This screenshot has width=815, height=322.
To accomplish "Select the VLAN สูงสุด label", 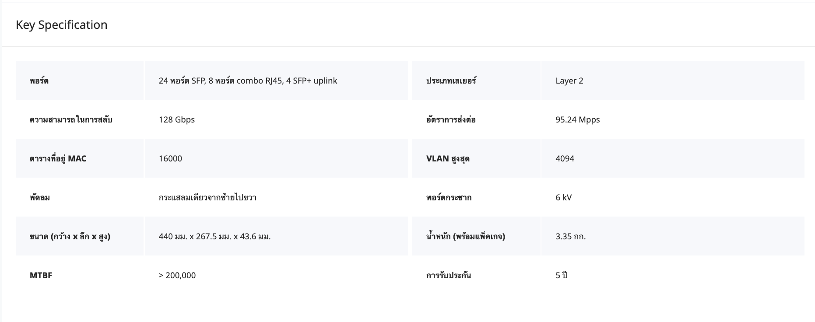I will [x=448, y=159].
